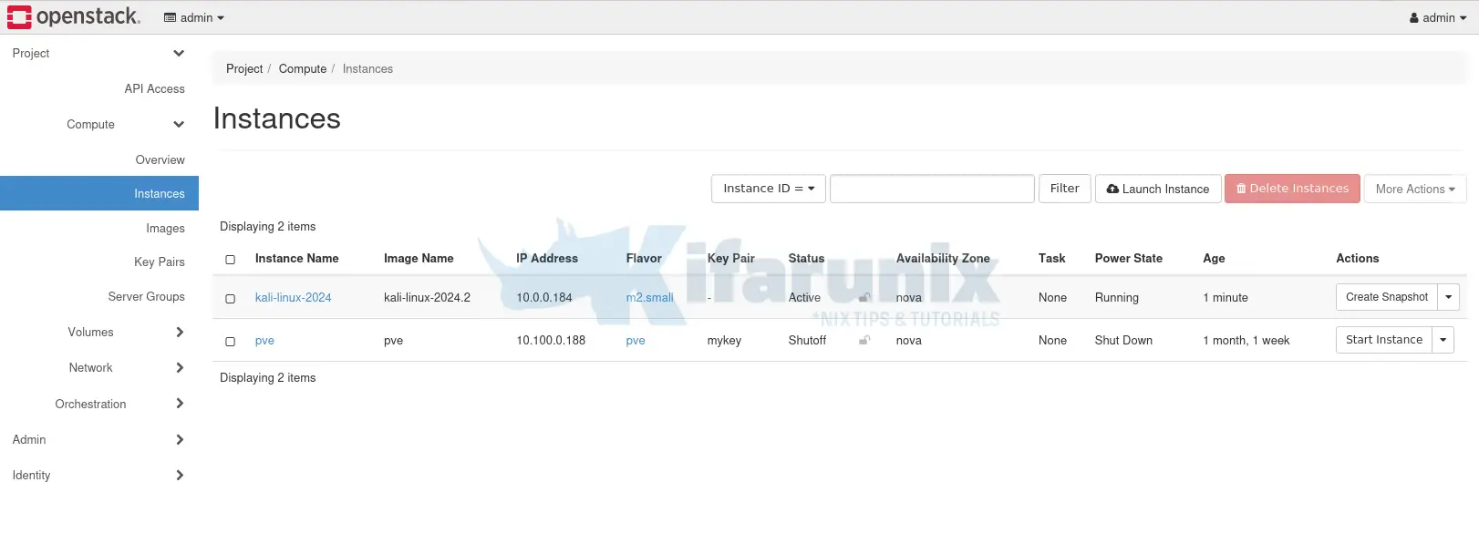1479x544 pixels.
Task: Select all instances with header checkbox
Action: (231, 260)
